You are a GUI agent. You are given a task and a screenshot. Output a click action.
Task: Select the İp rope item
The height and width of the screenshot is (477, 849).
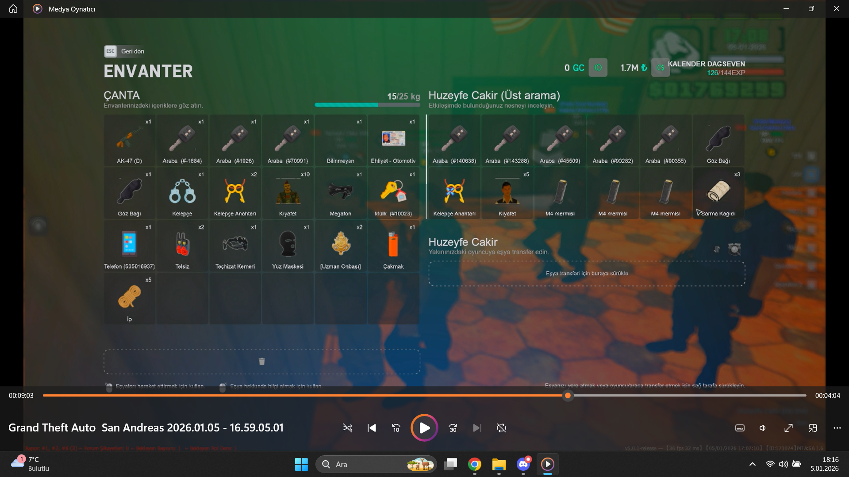(129, 298)
